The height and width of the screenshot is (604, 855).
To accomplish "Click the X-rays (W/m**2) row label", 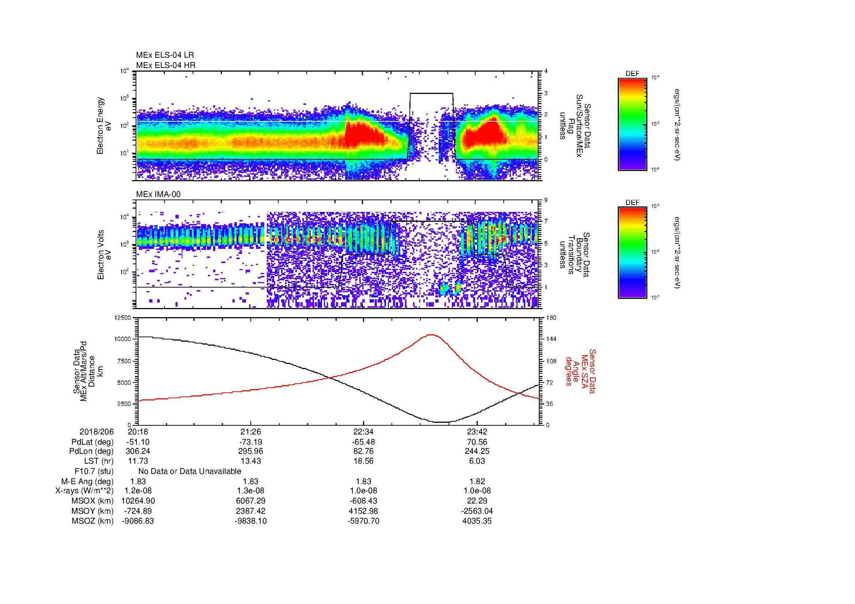I will point(84,491).
